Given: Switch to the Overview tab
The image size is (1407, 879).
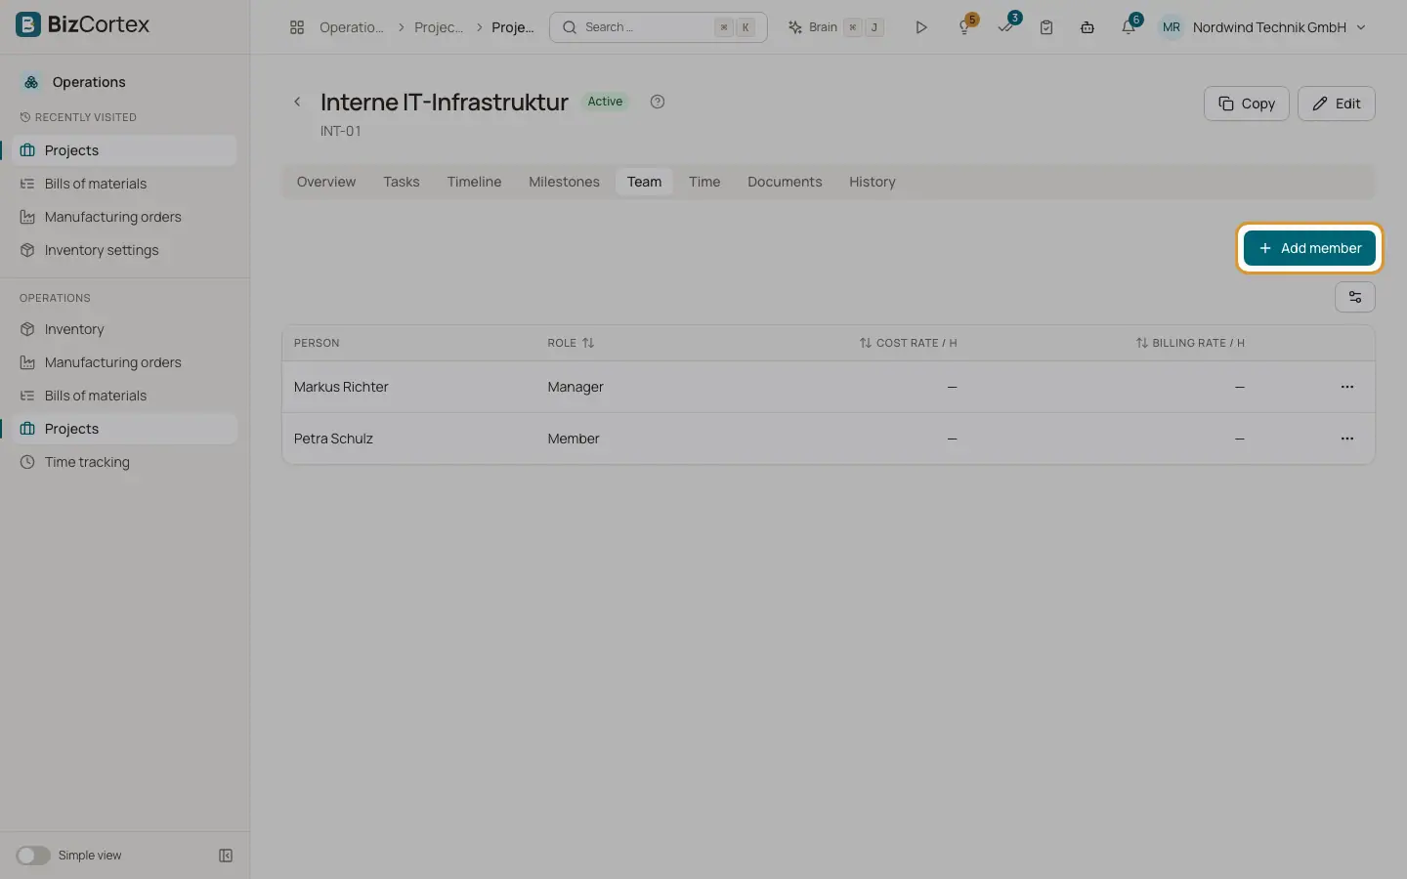Looking at the screenshot, I should tap(326, 182).
